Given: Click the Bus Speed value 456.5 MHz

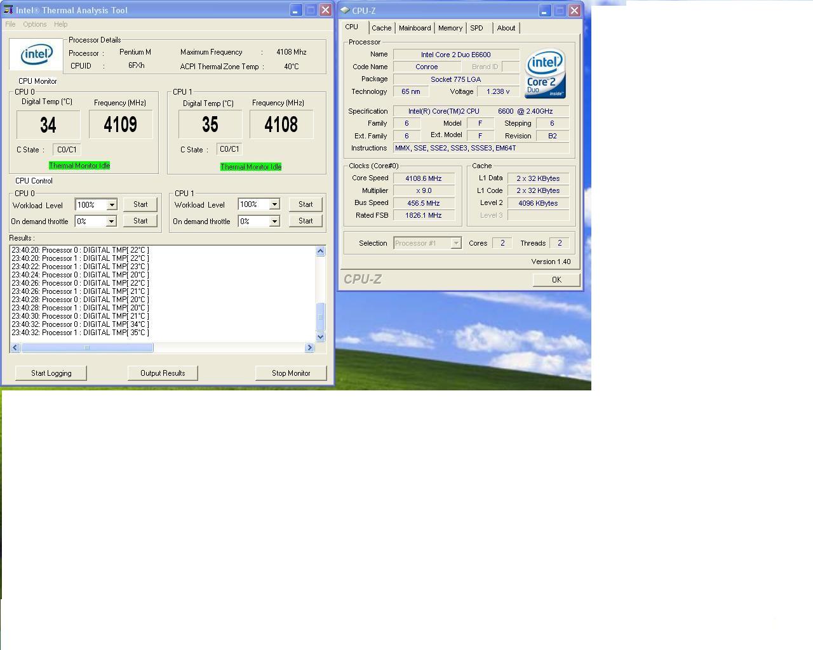Looking at the screenshot, I should point(424,203).
